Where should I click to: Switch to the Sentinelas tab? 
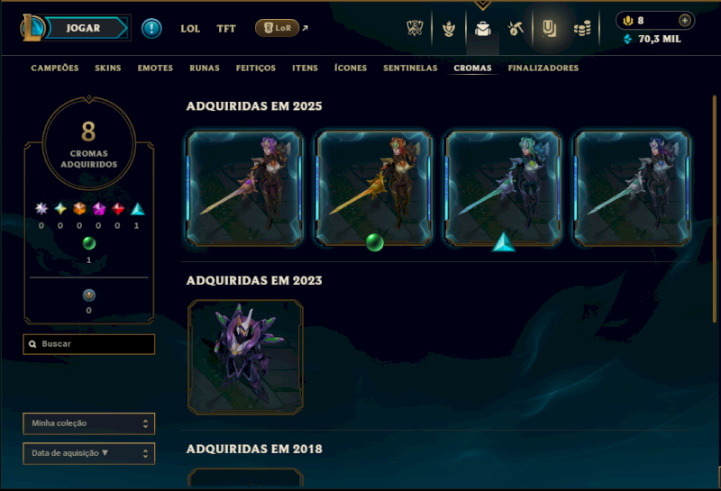tap(410, 68)
